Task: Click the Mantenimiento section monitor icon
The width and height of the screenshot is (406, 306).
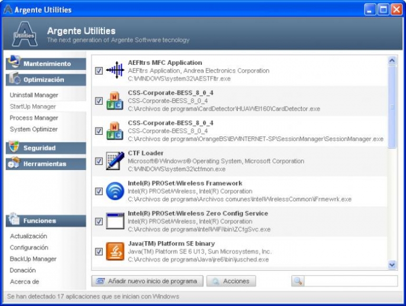Action: pyautogui.click(x=14, y=62)
